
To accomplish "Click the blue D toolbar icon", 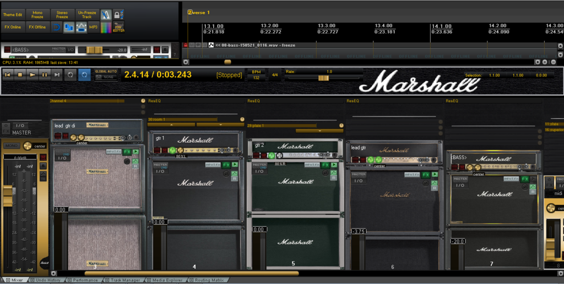I will (x=57, y=27).
